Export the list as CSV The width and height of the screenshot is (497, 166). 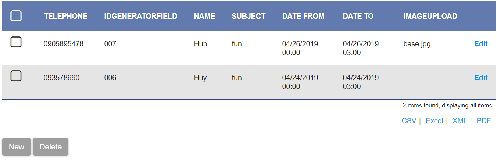click(x=408, y=121)
